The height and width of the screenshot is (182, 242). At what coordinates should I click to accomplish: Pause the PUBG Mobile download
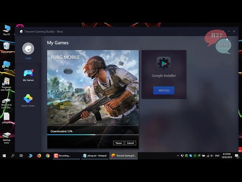coord(118,143)
